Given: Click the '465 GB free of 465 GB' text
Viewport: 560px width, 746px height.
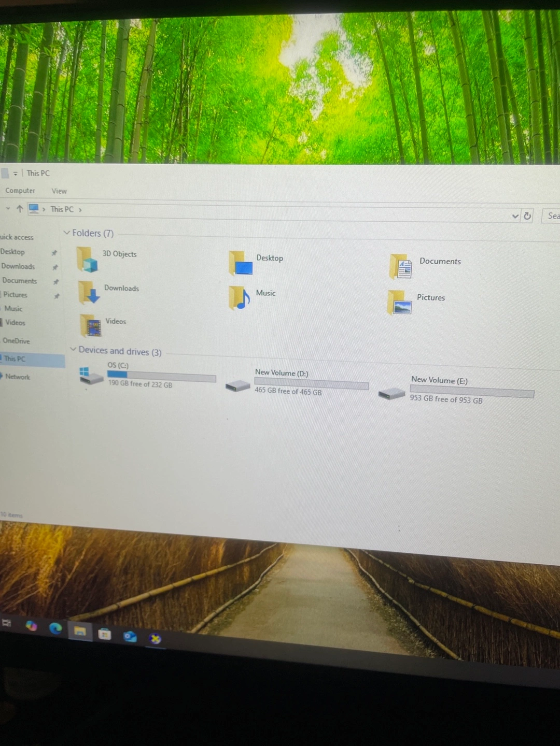Looking at the screenshot, I should (x=288, y=392).
